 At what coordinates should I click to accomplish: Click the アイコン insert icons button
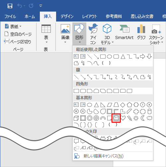93,34
